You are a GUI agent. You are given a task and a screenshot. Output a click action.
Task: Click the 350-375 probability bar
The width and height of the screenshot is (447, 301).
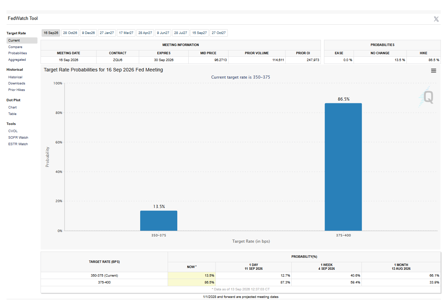pos(159,221)
